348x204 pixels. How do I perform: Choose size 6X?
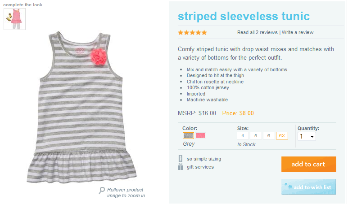tap(282, 135)
